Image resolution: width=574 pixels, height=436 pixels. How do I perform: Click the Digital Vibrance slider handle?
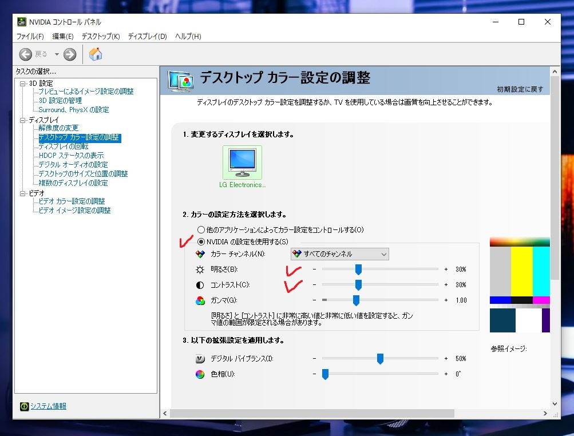coord(380,359)
